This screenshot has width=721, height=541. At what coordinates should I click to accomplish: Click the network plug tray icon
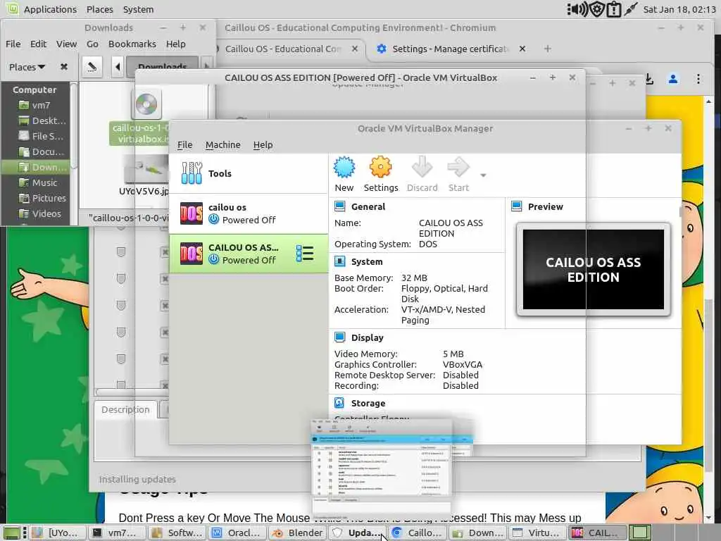click(630, 9)
